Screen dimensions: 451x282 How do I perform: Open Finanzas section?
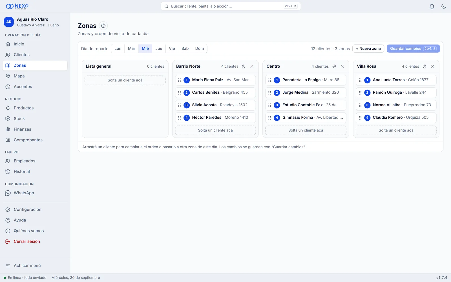point(35,129)
